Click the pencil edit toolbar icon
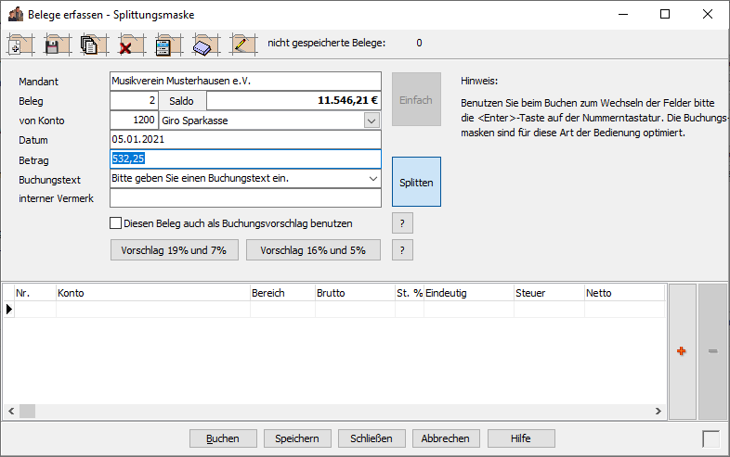This screenshot has width=730, height=457. coord(242,44)
